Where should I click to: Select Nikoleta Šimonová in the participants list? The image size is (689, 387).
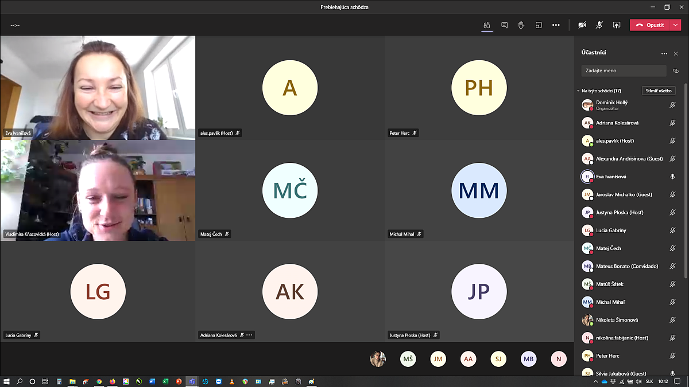(x=617, y=320)
